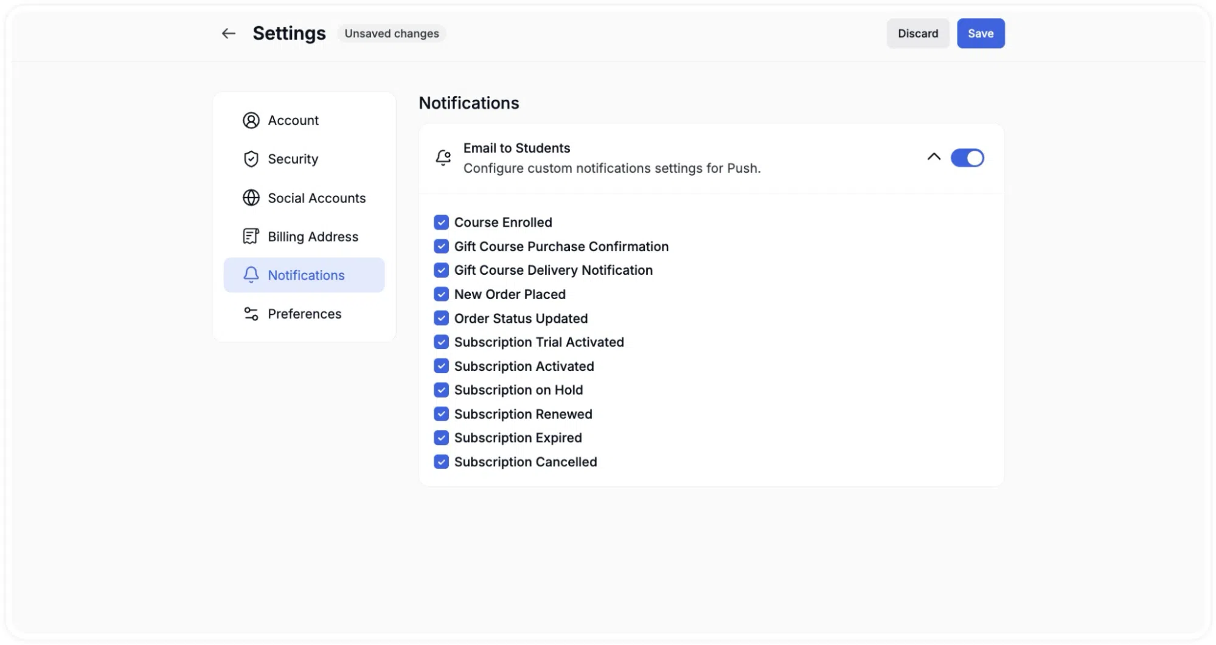
Task: Click the Preferences sliders icon
Action: click(x=251, y=314)
